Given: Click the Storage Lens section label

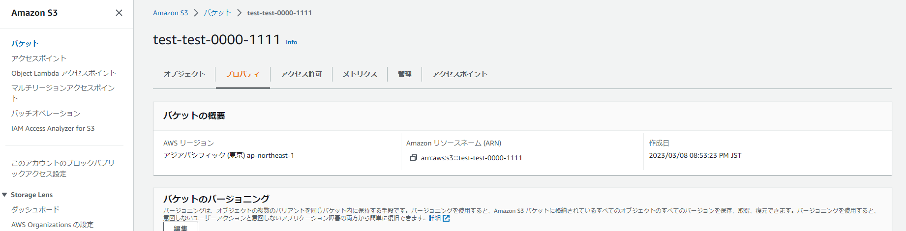Looking at the screenshot, I should 32,195.
